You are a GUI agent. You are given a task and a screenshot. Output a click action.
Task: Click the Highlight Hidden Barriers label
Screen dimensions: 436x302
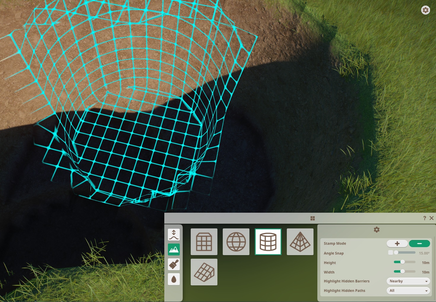(x=347, y=281)
